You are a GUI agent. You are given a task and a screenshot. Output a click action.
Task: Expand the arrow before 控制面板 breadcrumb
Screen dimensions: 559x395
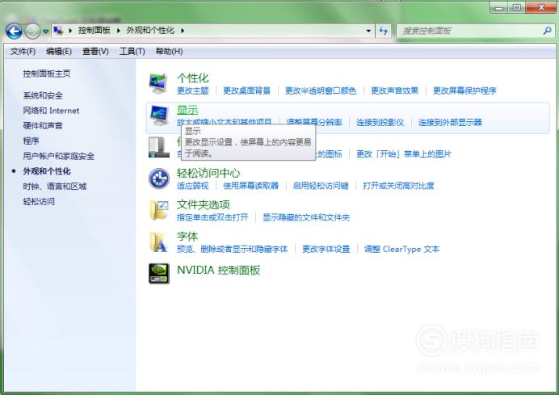coord(70,31)
